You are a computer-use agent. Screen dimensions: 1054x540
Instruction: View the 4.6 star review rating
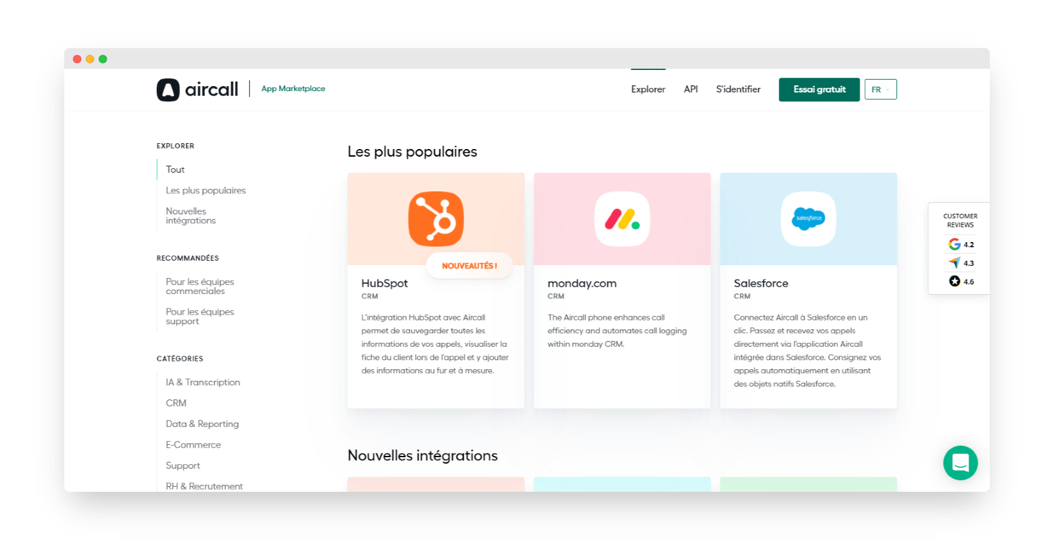(x=961, y=281)
